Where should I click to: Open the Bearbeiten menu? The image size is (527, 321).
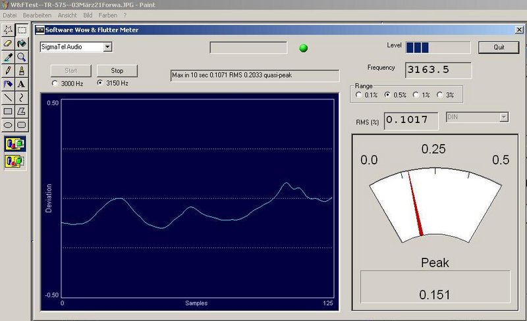(37, 15)
